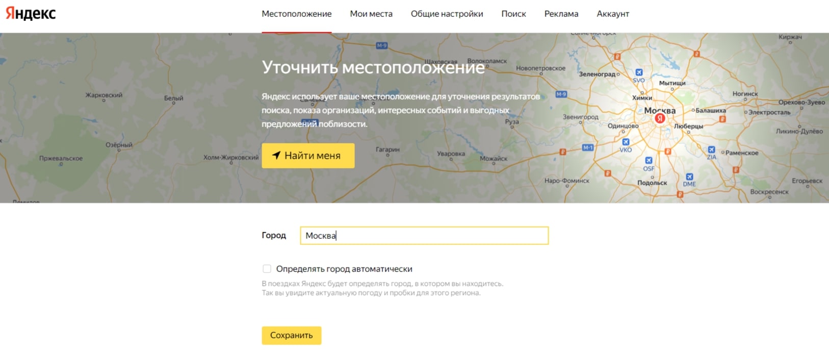Click the Холм-Жирковский label on the map
The width and height of the screenshot is (829, 350).
(x=231, y=158)
